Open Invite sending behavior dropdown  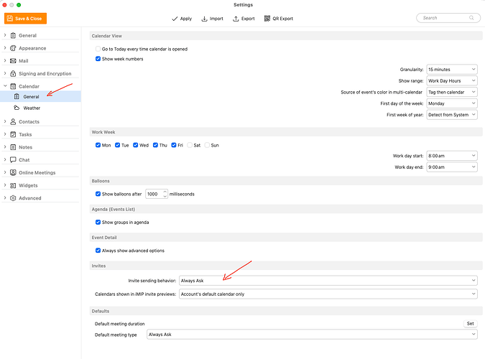point(328,280)
